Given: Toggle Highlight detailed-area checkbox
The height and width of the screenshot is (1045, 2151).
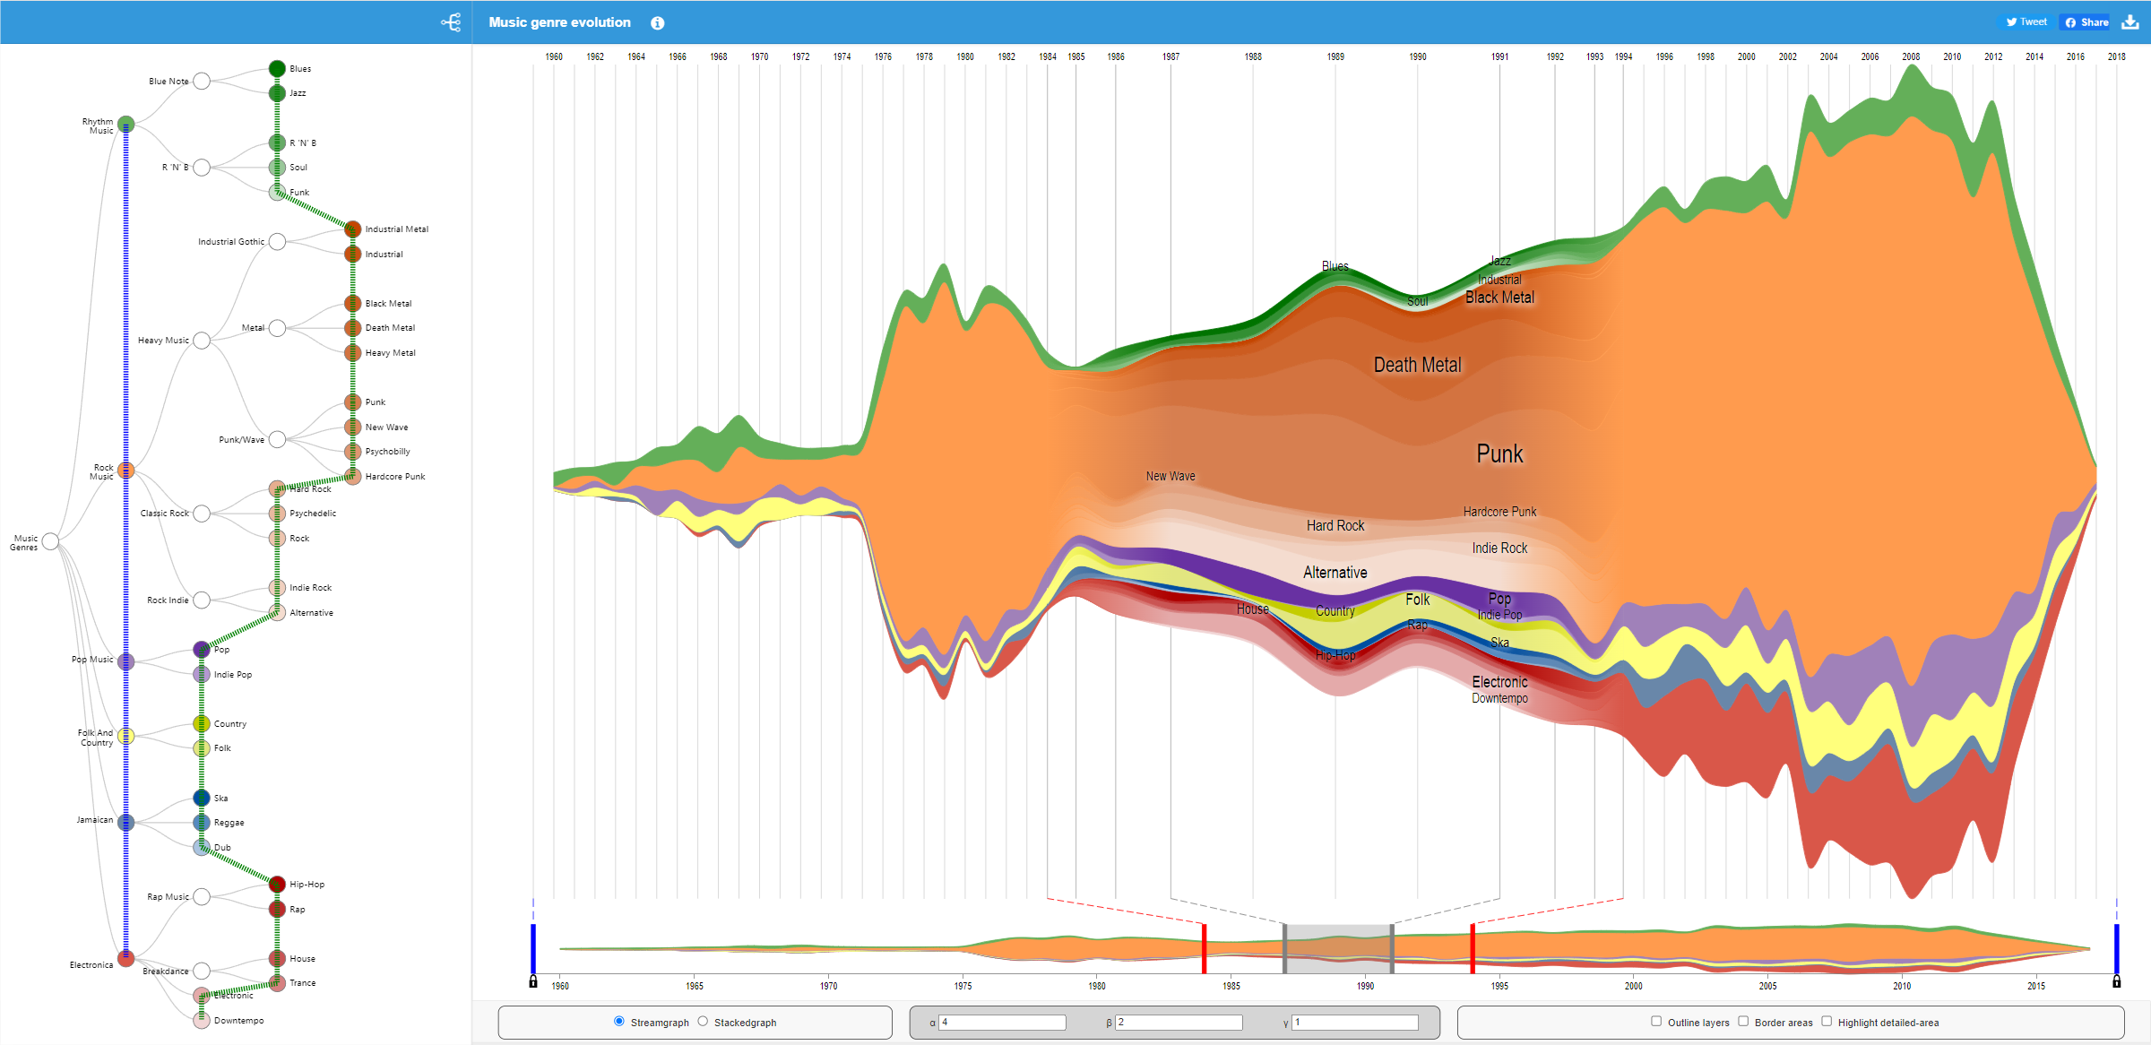Looking at the screenshot, I should pos(1827,1021).
